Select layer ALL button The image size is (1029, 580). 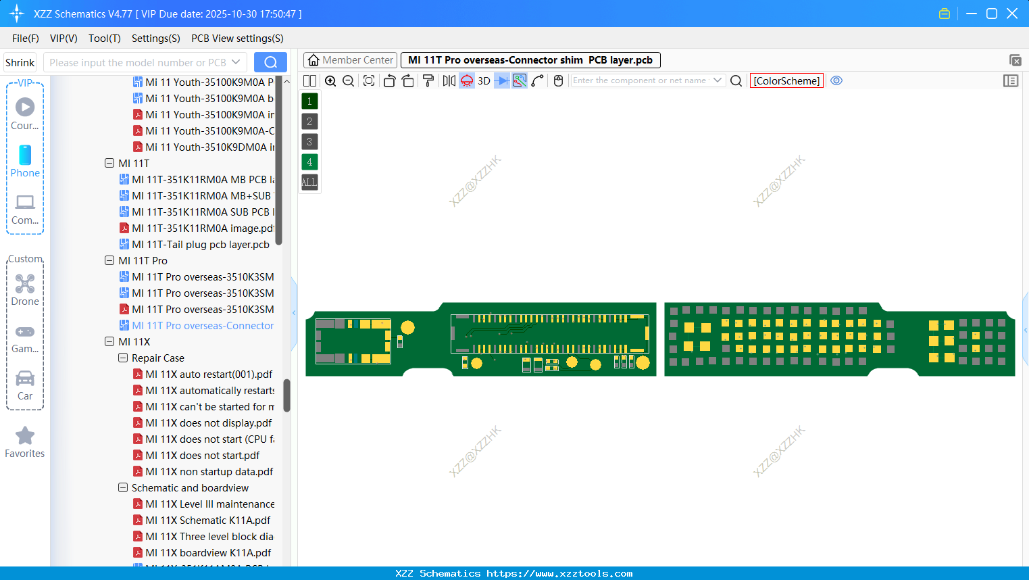[309, 182]
